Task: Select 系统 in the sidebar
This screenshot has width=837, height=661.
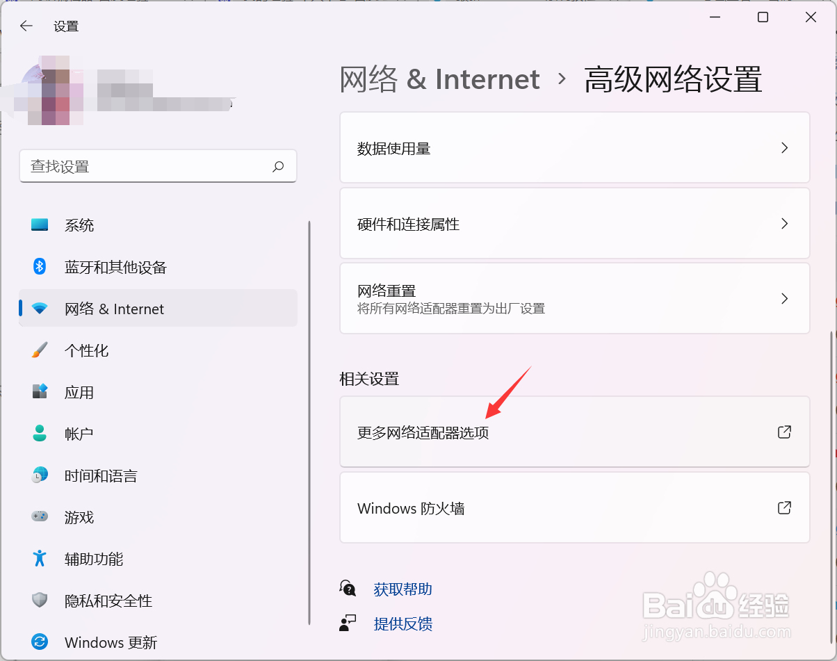Action: pyautogui.click(x=79, y=225)
